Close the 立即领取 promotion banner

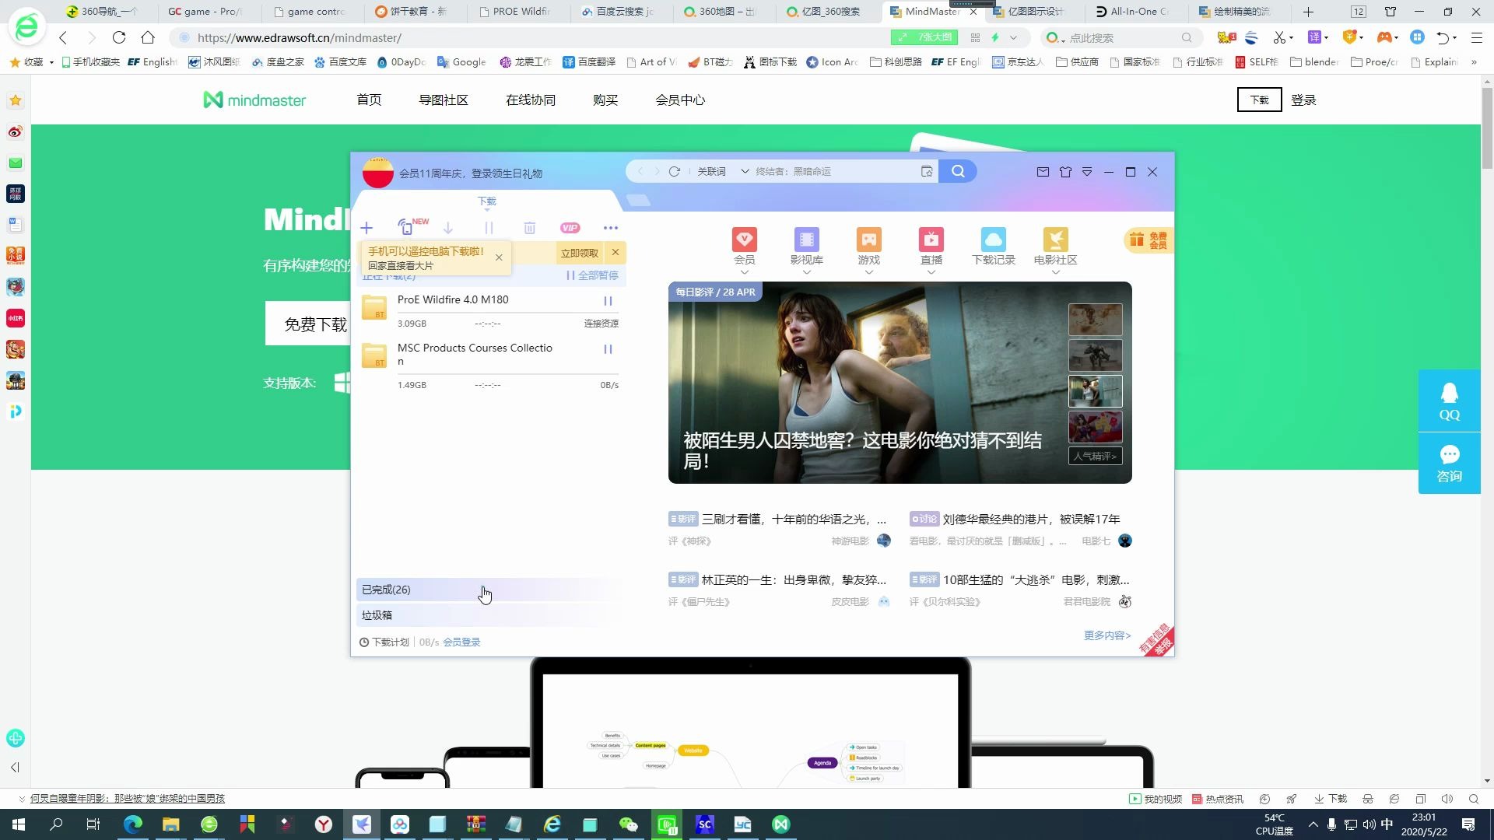tap(615, 252)
